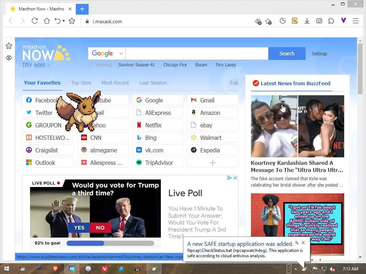Viewport: 366px width, 274px height.
Task: Click the blue Search button
Action: click(x=287, y=54)
